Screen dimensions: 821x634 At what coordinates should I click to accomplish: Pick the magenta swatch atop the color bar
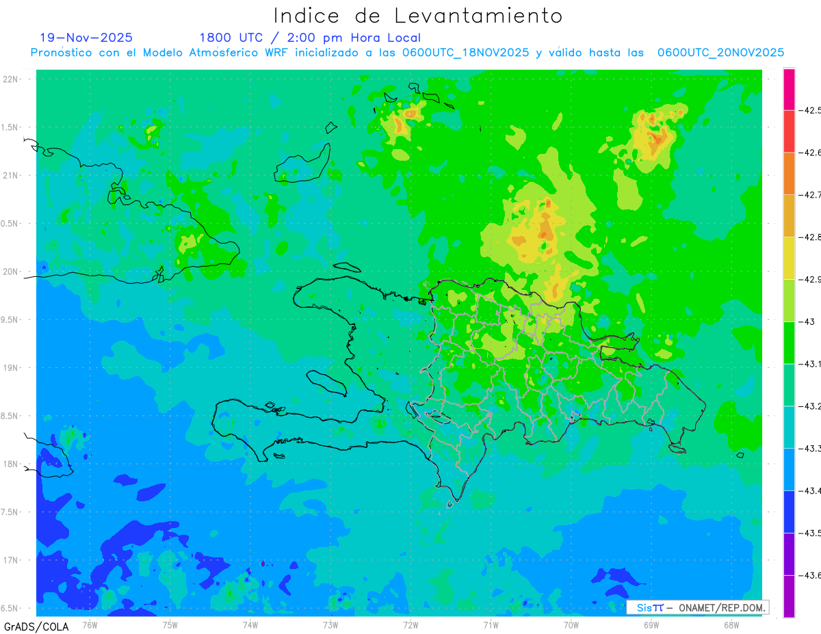click(789, 89)
